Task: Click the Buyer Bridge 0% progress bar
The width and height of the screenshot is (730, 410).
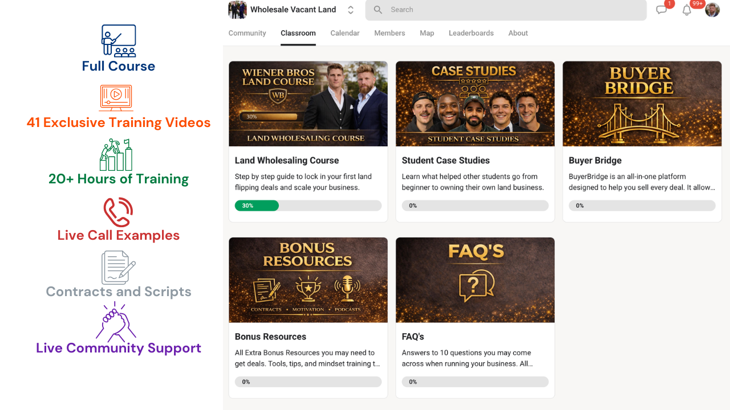Action: 642,206
